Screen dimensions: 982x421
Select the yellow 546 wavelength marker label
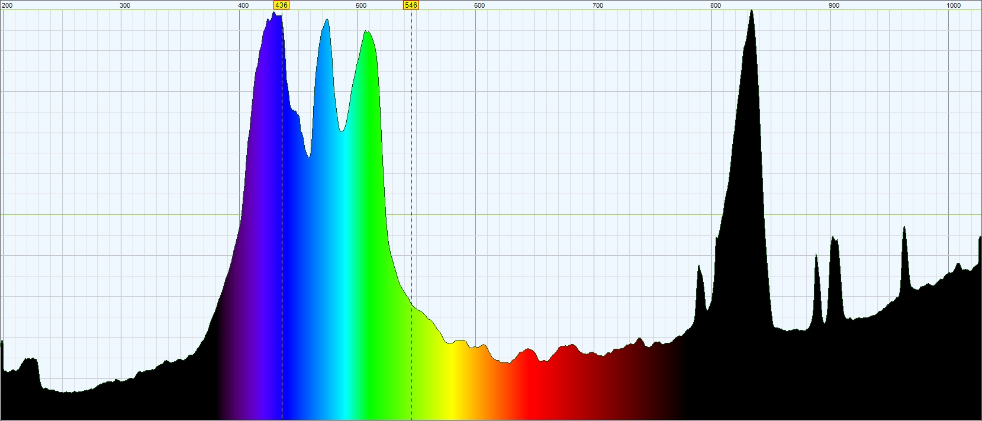point(411,5)
